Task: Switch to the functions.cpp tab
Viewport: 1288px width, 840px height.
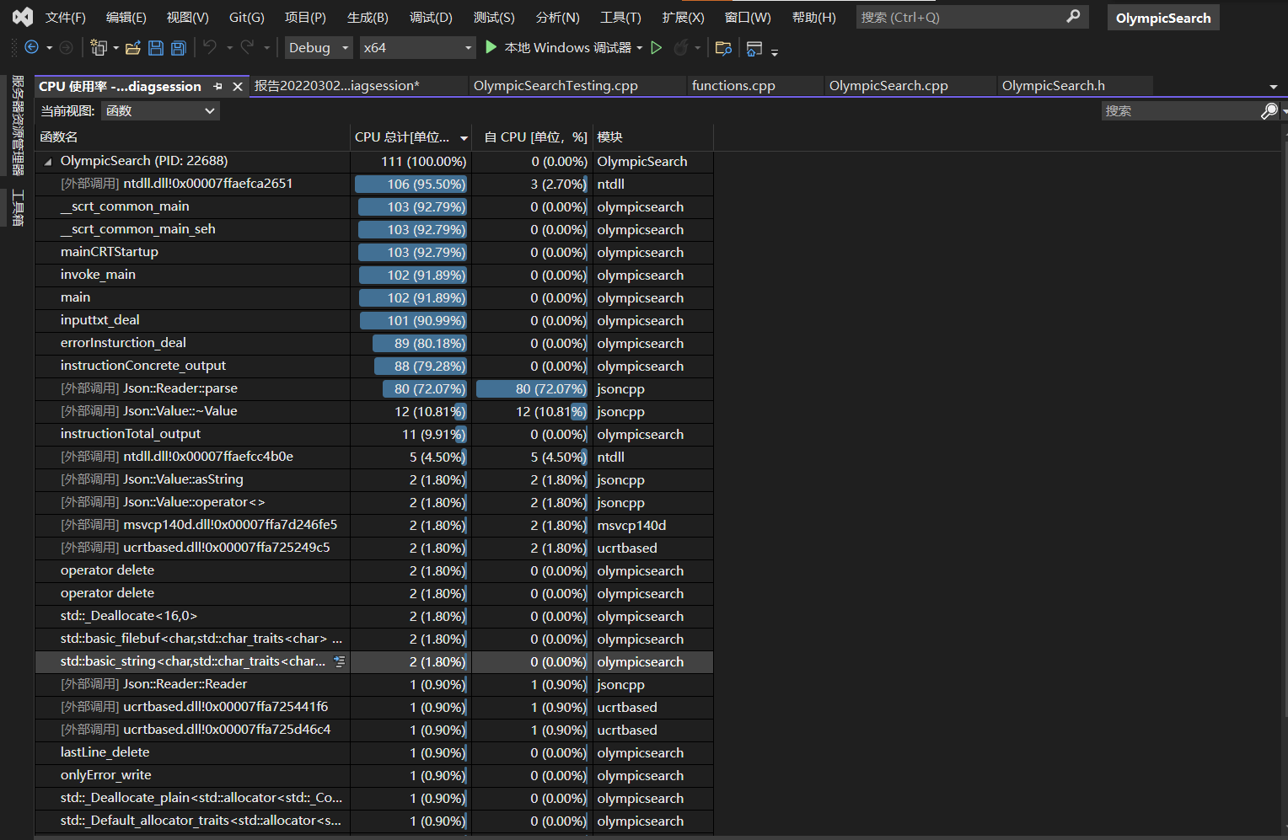Action: coord(733,86)
